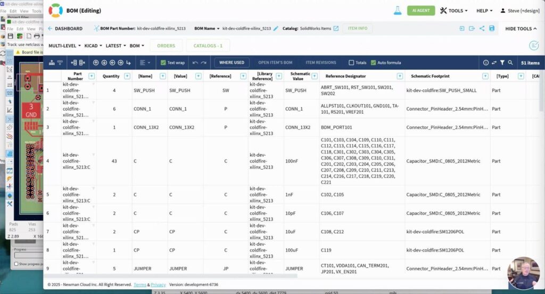Click the ITEM INFO button
This screenshot has height=294, width=545.
(x=357, y=29)
